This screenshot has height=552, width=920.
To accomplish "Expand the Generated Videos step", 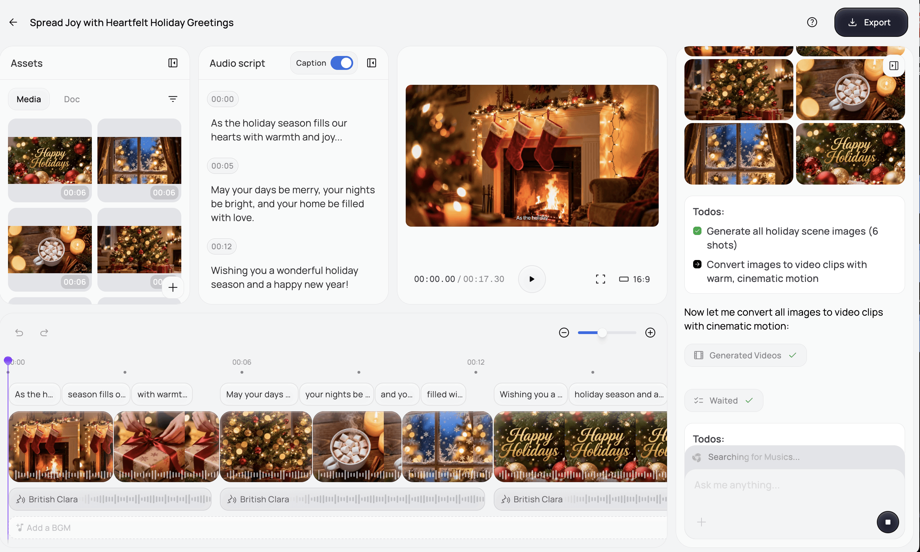I will (745, 355).
